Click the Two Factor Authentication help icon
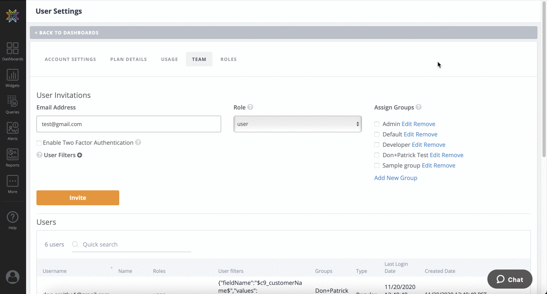The width and height of the screenshot is (547, 294). click(138, 142)
